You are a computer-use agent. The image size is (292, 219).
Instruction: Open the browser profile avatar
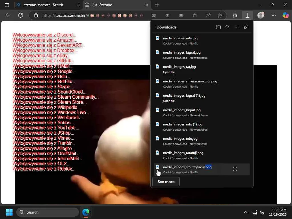coord(261,15)
